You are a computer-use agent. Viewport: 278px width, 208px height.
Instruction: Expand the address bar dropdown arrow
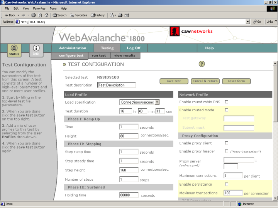point(247,22)
